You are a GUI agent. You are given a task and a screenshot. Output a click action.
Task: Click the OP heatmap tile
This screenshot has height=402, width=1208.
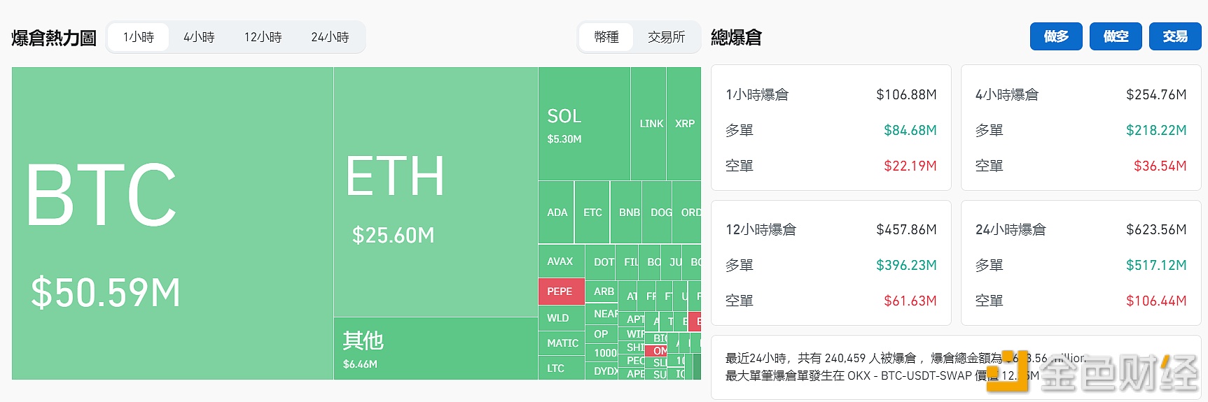coord(602,334)
